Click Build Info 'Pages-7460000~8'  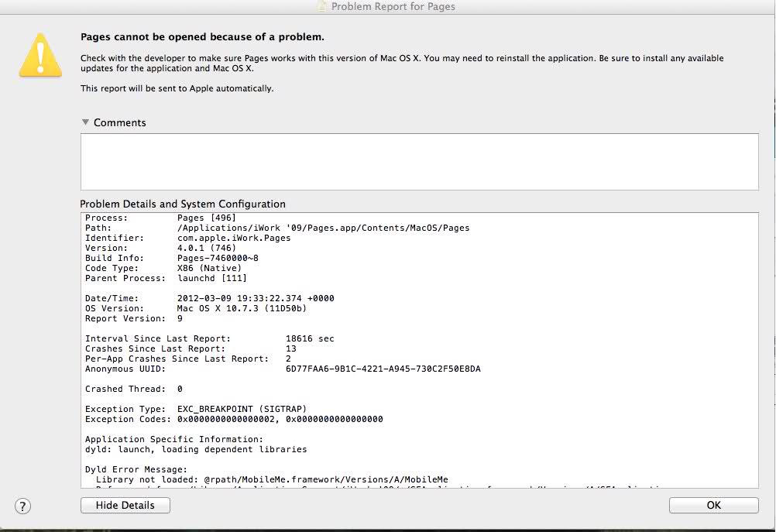pos(218,258)
